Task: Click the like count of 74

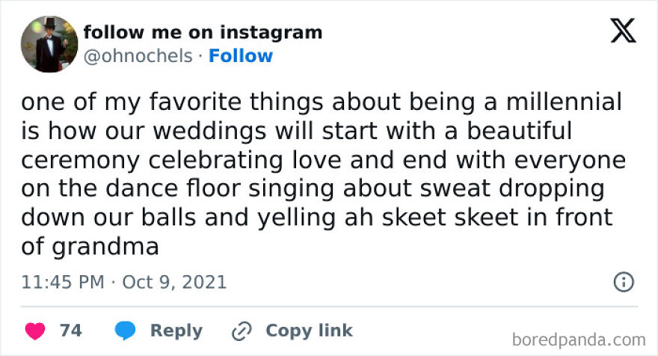Action: click(70, 331)
